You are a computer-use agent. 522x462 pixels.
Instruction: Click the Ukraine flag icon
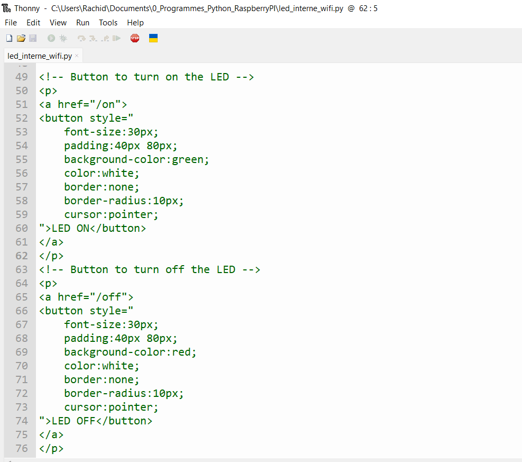pyautogui.click(x=153, y=38)
